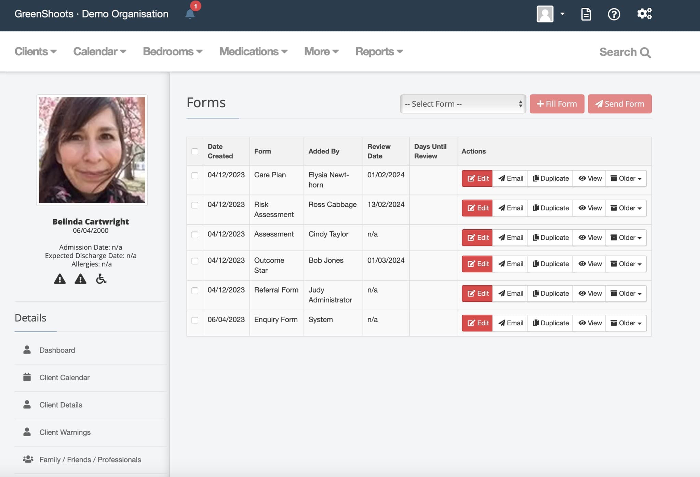Click the document icon in top bar
Image resolution: width=700 pixels, height=477 pixels.
pos(586,14)
